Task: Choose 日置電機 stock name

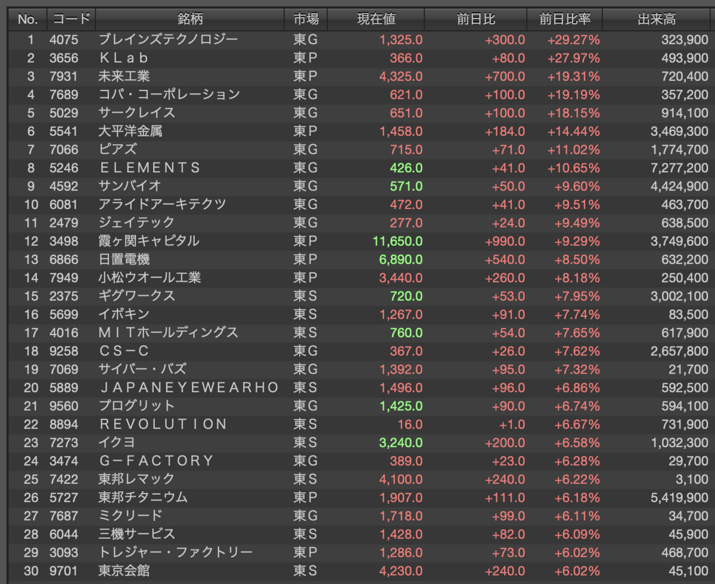Action: (124, 260)
